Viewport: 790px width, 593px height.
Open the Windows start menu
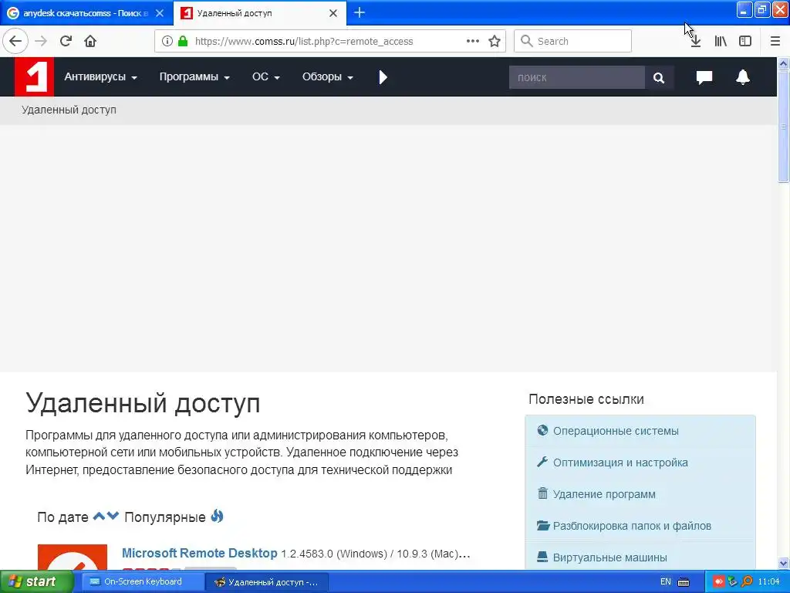[36, 581]
